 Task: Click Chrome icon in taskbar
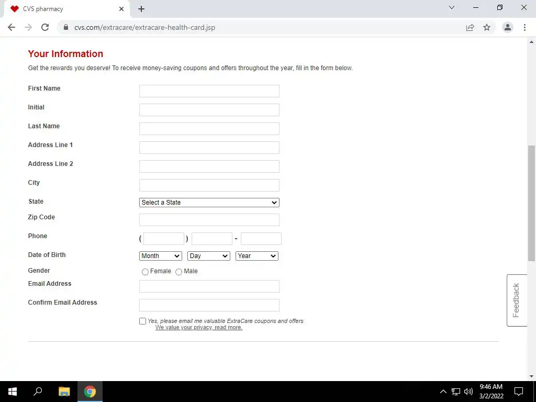pyautogui.click(x=90, y=392)
